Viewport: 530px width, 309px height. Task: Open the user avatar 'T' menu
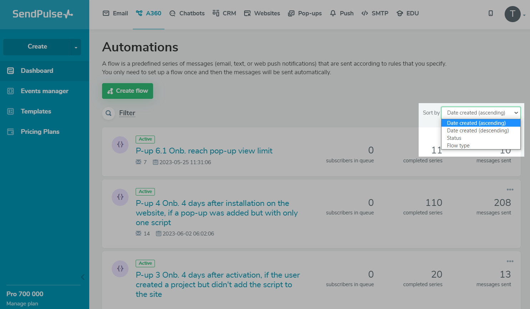[513, 14]
